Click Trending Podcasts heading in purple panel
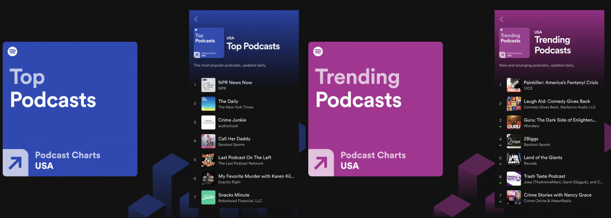Image resolution: width=611 pixels, height=218 pixels. coord(553,45)
